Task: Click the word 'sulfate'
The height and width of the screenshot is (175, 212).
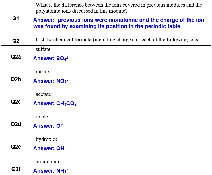Action: coord(43,49)
